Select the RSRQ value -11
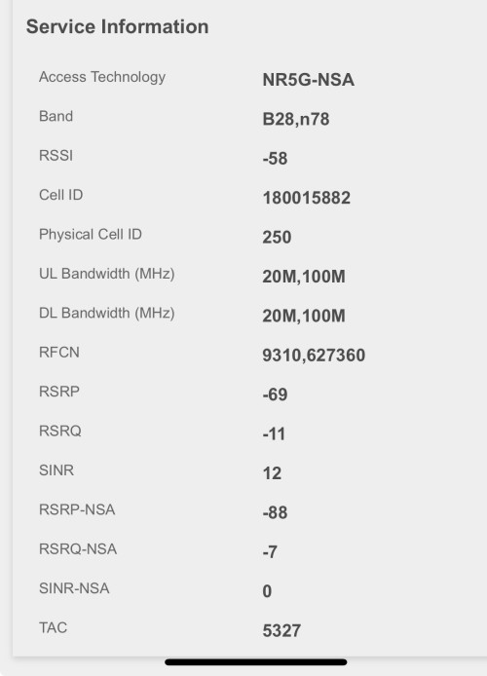Image resolution: width=487 pixels, height=676 pixels. click(x=274, y=433)
